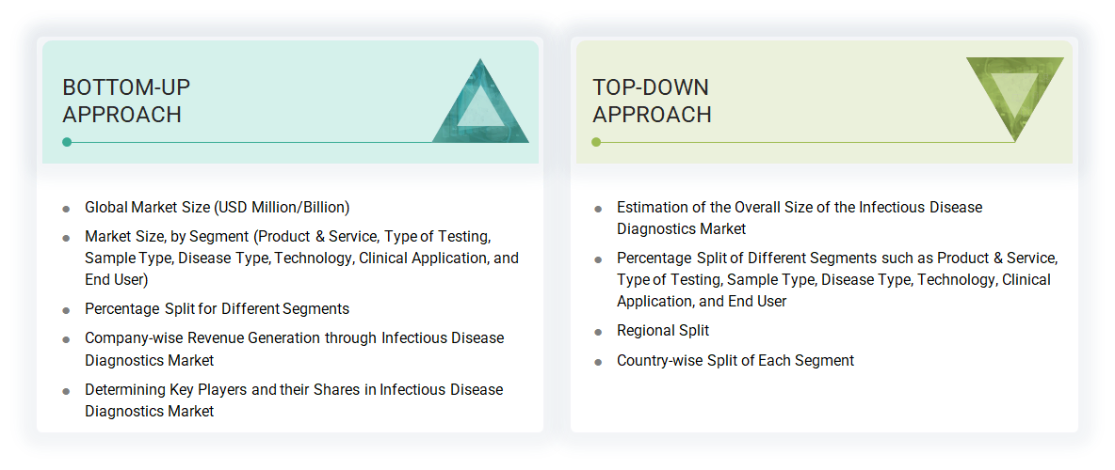Click the Regional Split text
Image resolution: width=1115 pixels, height=470 pixels.
point(663,331)
